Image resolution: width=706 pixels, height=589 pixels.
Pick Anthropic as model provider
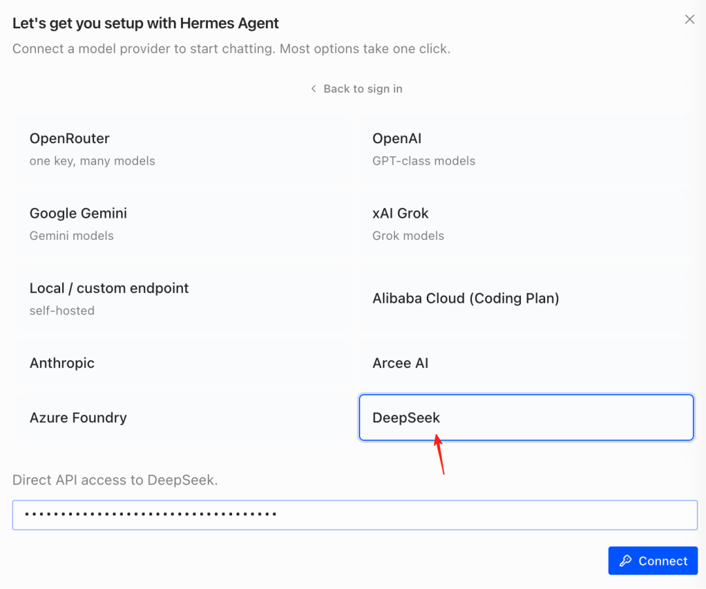(184, 363)
